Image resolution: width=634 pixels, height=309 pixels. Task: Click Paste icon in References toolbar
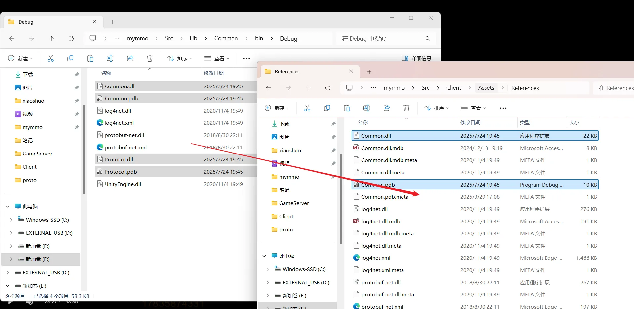coord(347,108)
